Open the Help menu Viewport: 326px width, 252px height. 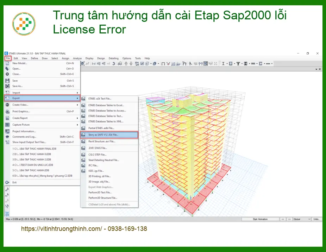[147, 58]
